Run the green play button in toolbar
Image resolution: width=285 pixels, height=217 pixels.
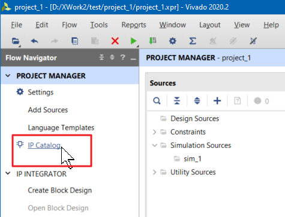pyautogui.click(x=133, y=41)
